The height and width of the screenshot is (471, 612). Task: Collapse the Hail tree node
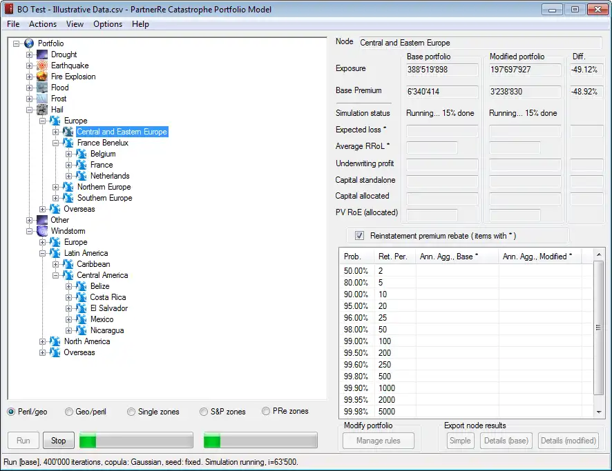tap(29, 110)
